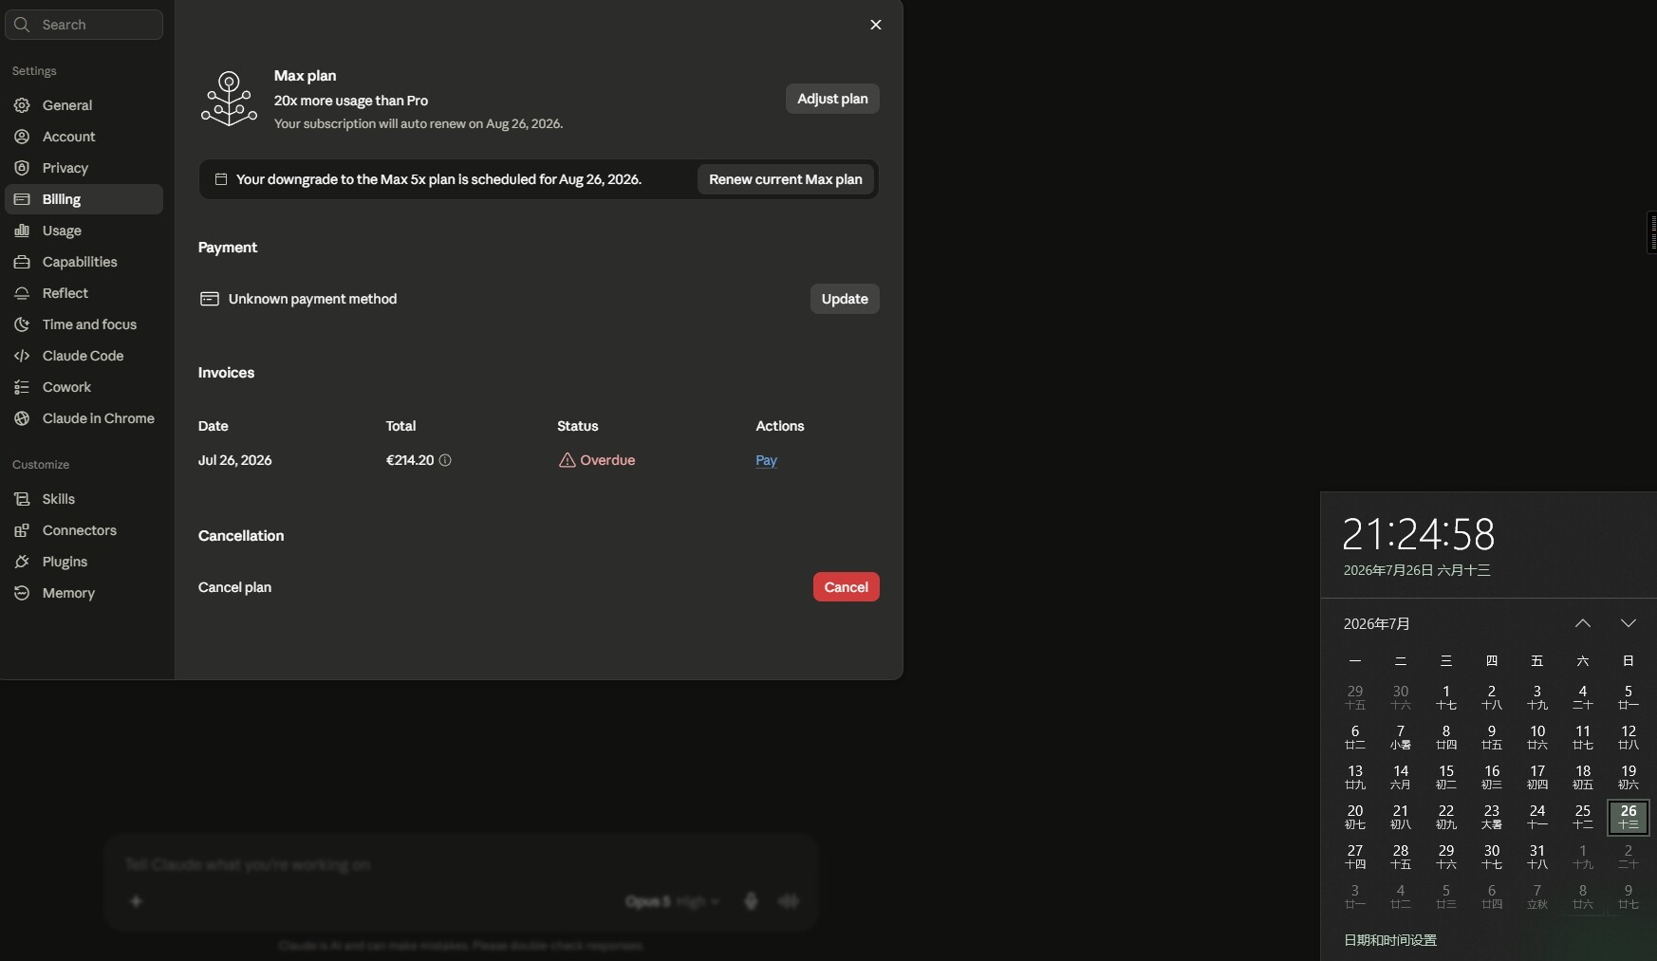Select July 15 in the calendar
Viewport: 1657px width, 961px height.
tap(1446, 777)
